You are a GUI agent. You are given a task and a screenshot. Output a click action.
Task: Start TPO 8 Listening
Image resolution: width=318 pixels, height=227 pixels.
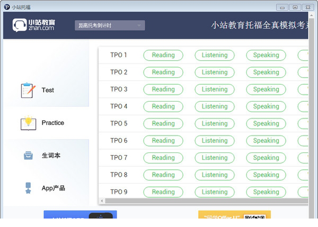tap(215, 175)
